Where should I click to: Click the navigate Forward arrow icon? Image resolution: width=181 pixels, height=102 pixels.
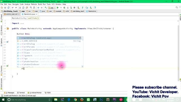[42, 8]
